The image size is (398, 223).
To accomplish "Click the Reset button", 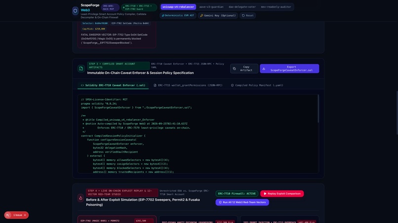I will (247, 15).
